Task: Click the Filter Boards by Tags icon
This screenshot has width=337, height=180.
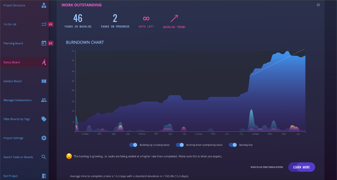Action: [44, 119]
